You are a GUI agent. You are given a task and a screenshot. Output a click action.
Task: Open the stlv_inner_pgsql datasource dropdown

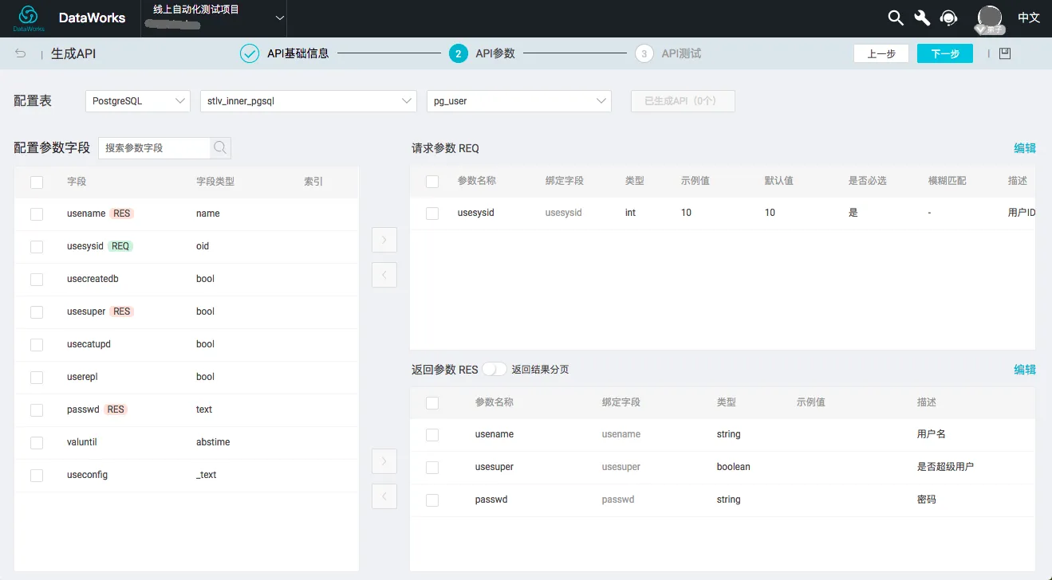309,101
